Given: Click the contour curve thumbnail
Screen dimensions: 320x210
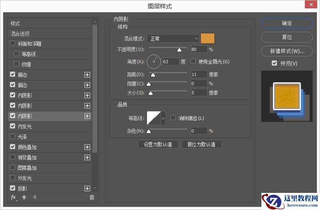Looking at the screenshot, I should [154, 118].
